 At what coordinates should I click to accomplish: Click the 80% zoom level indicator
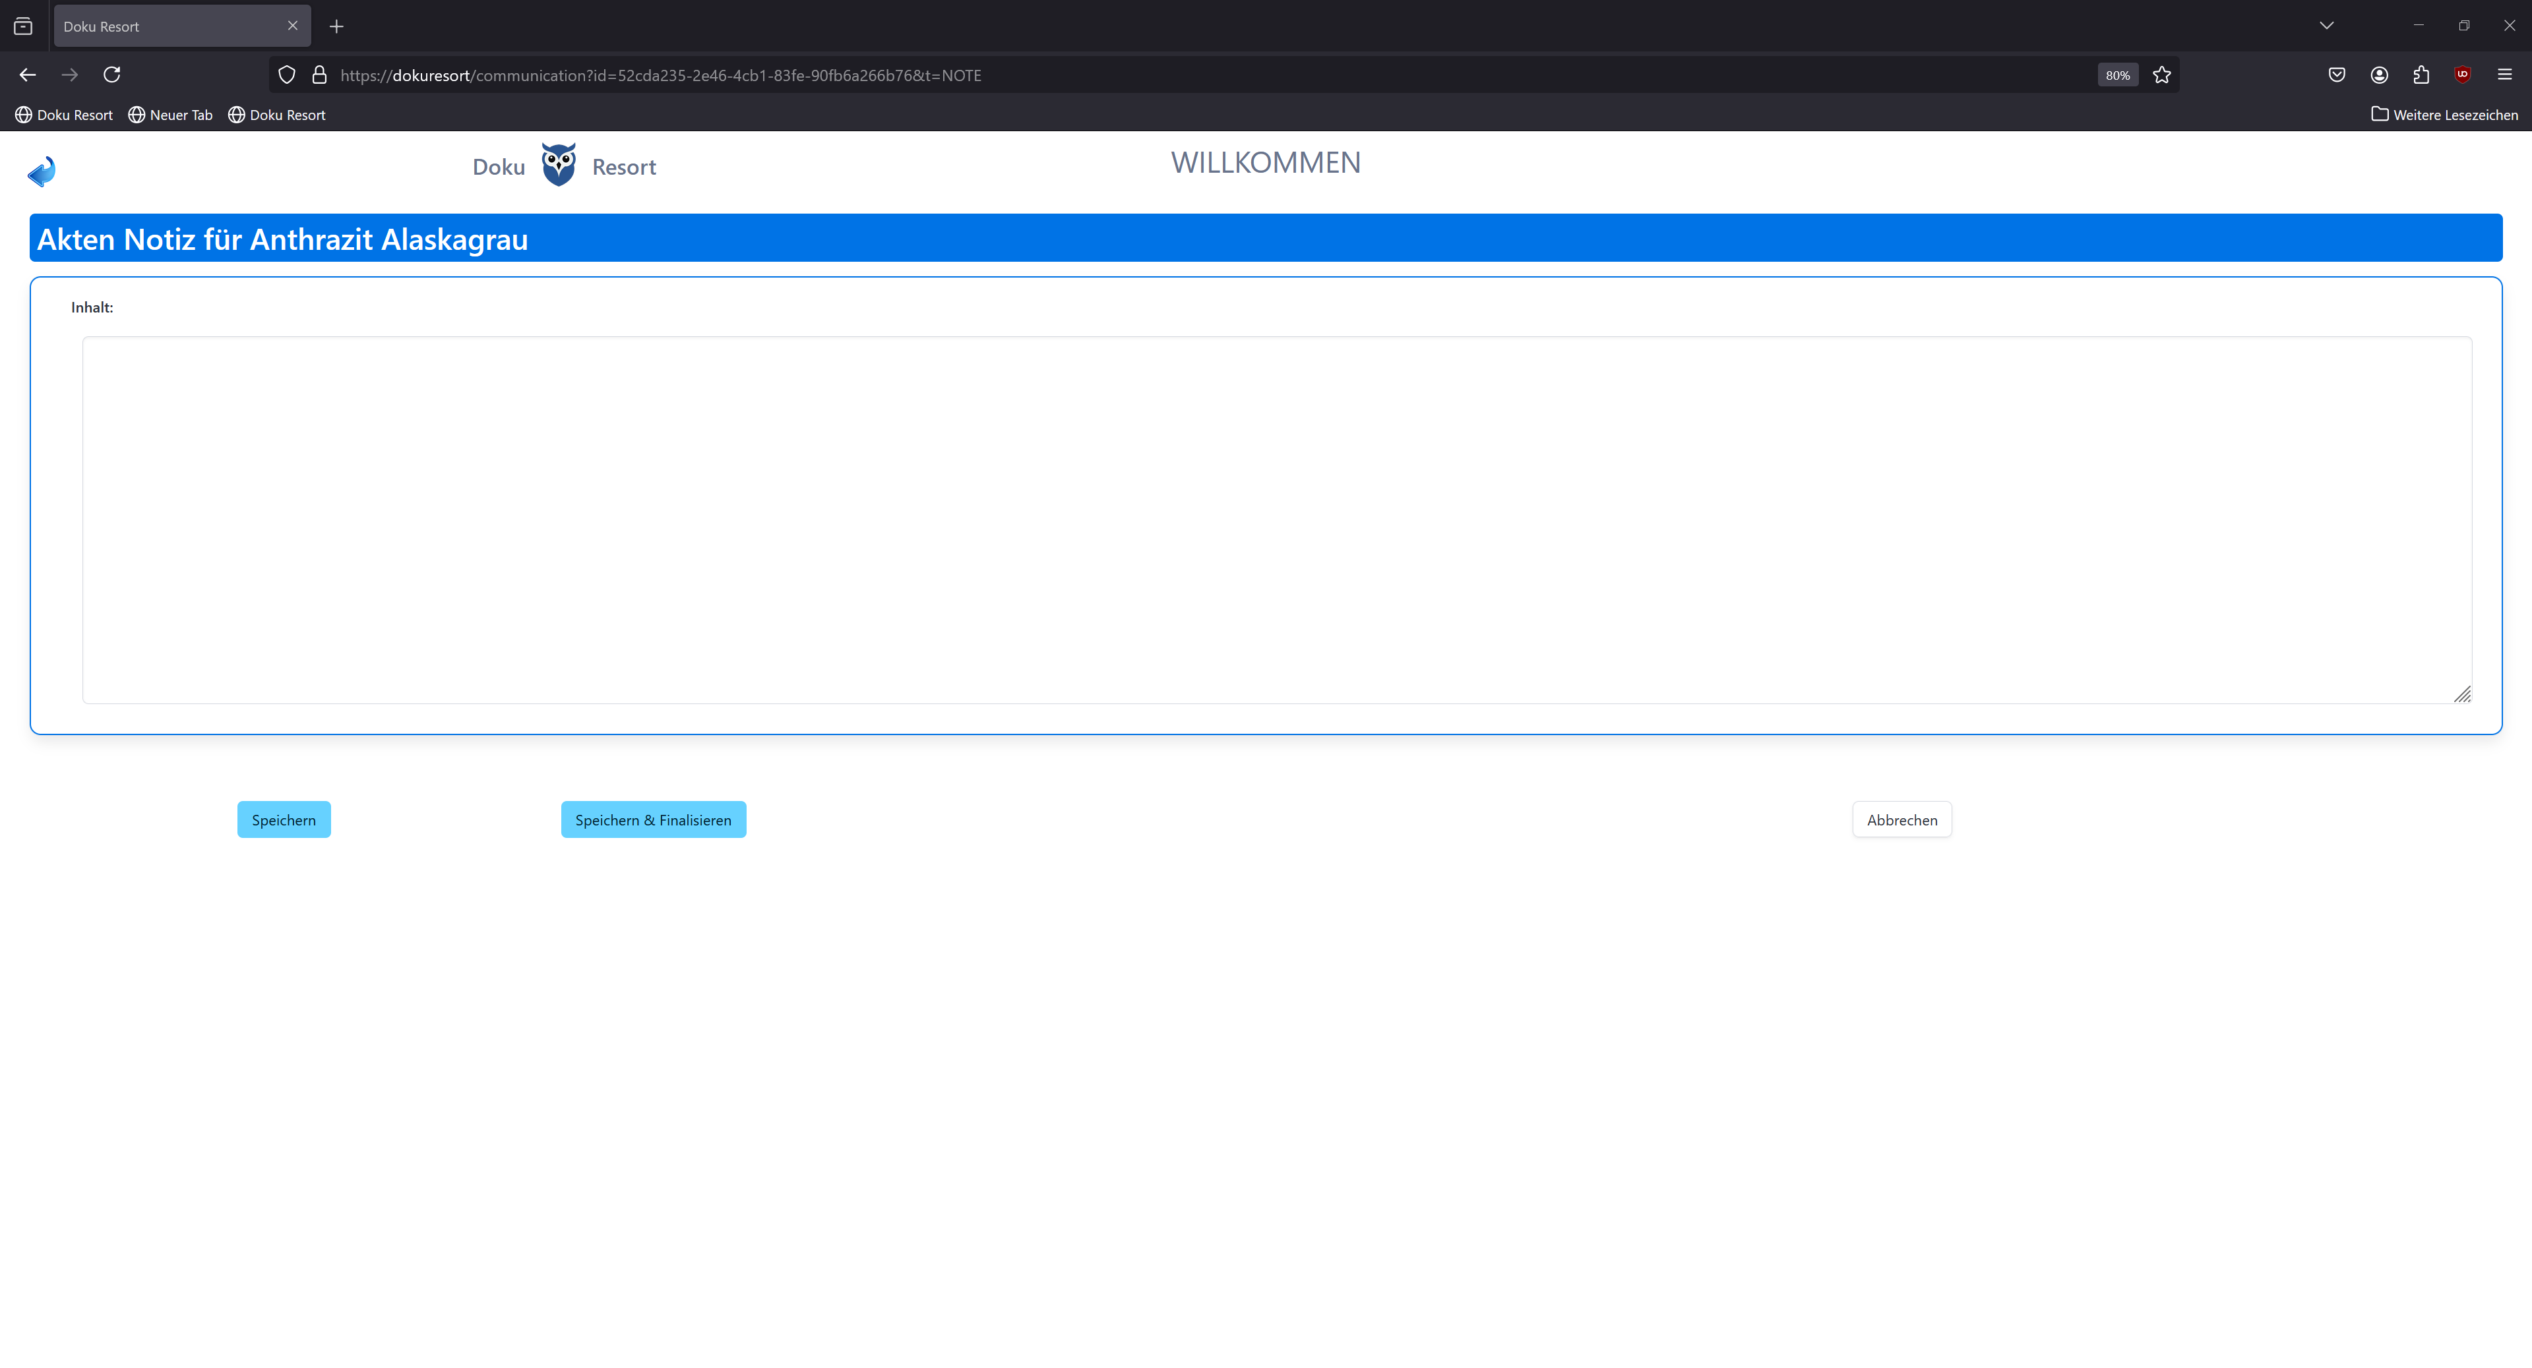pos(2117,74)
